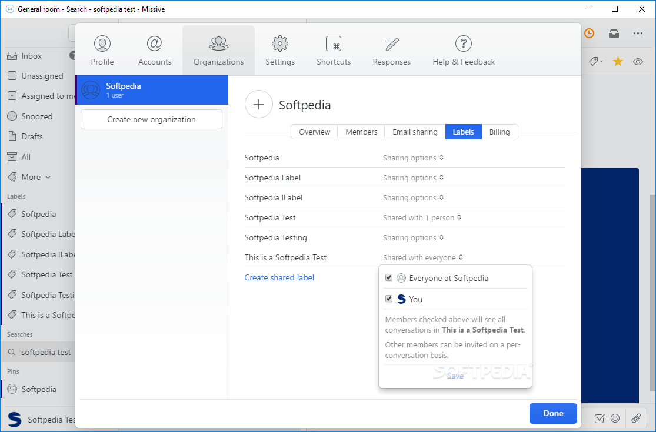Open the Shortcuts section
The width and height of the screenshot is (656, 432).
pos(334,51)
